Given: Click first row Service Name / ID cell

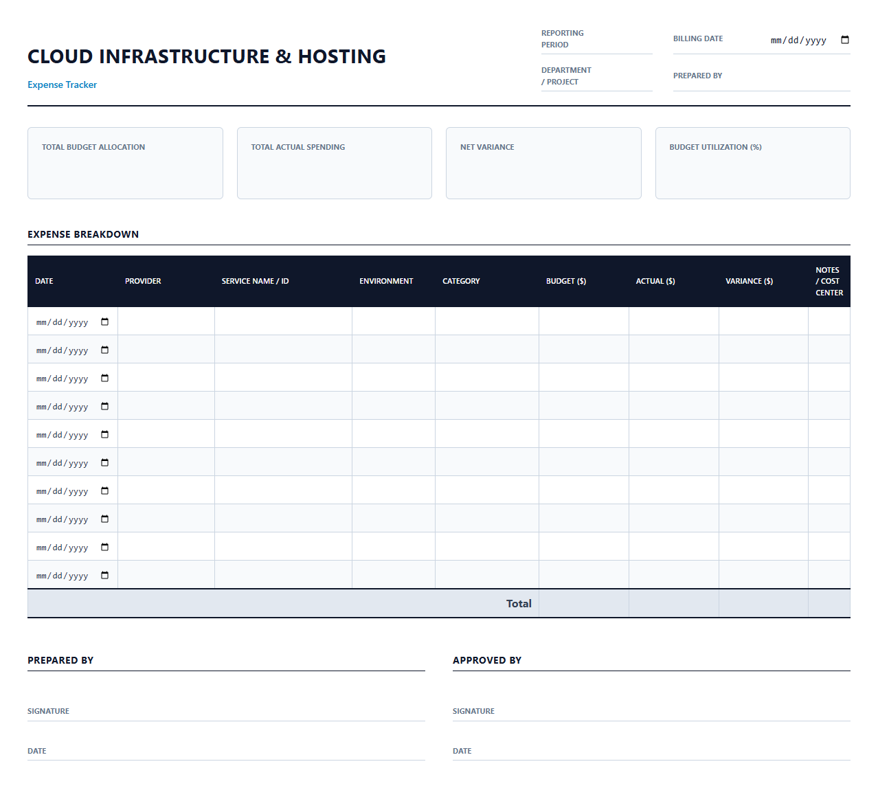Looking at the screenshot, I should tap(284, 322).
